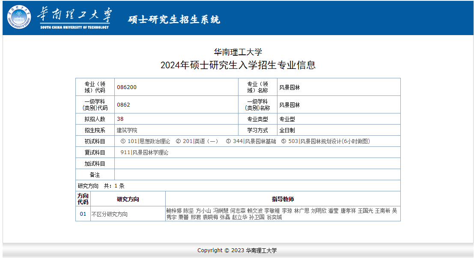Click the 专业类型 label cell
474x259 pixels.
coord(258,119)
